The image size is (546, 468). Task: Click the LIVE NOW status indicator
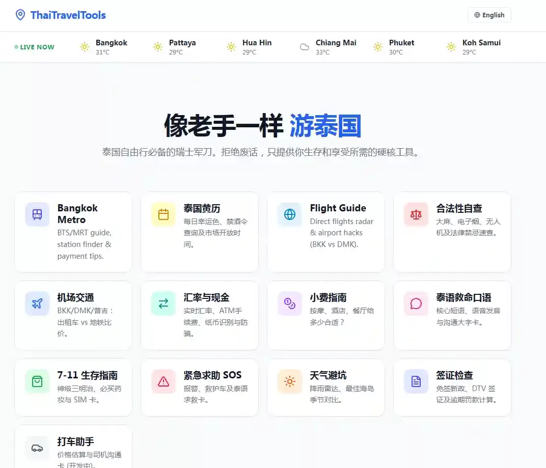pos(34,47)
